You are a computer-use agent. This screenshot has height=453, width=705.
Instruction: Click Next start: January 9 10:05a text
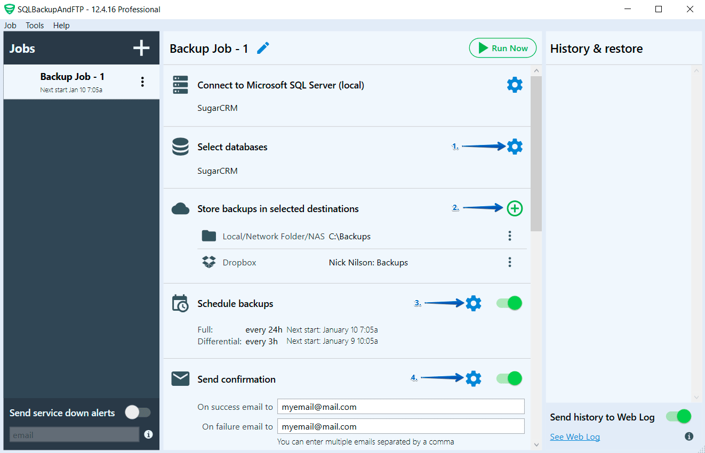tap(332, 341)
